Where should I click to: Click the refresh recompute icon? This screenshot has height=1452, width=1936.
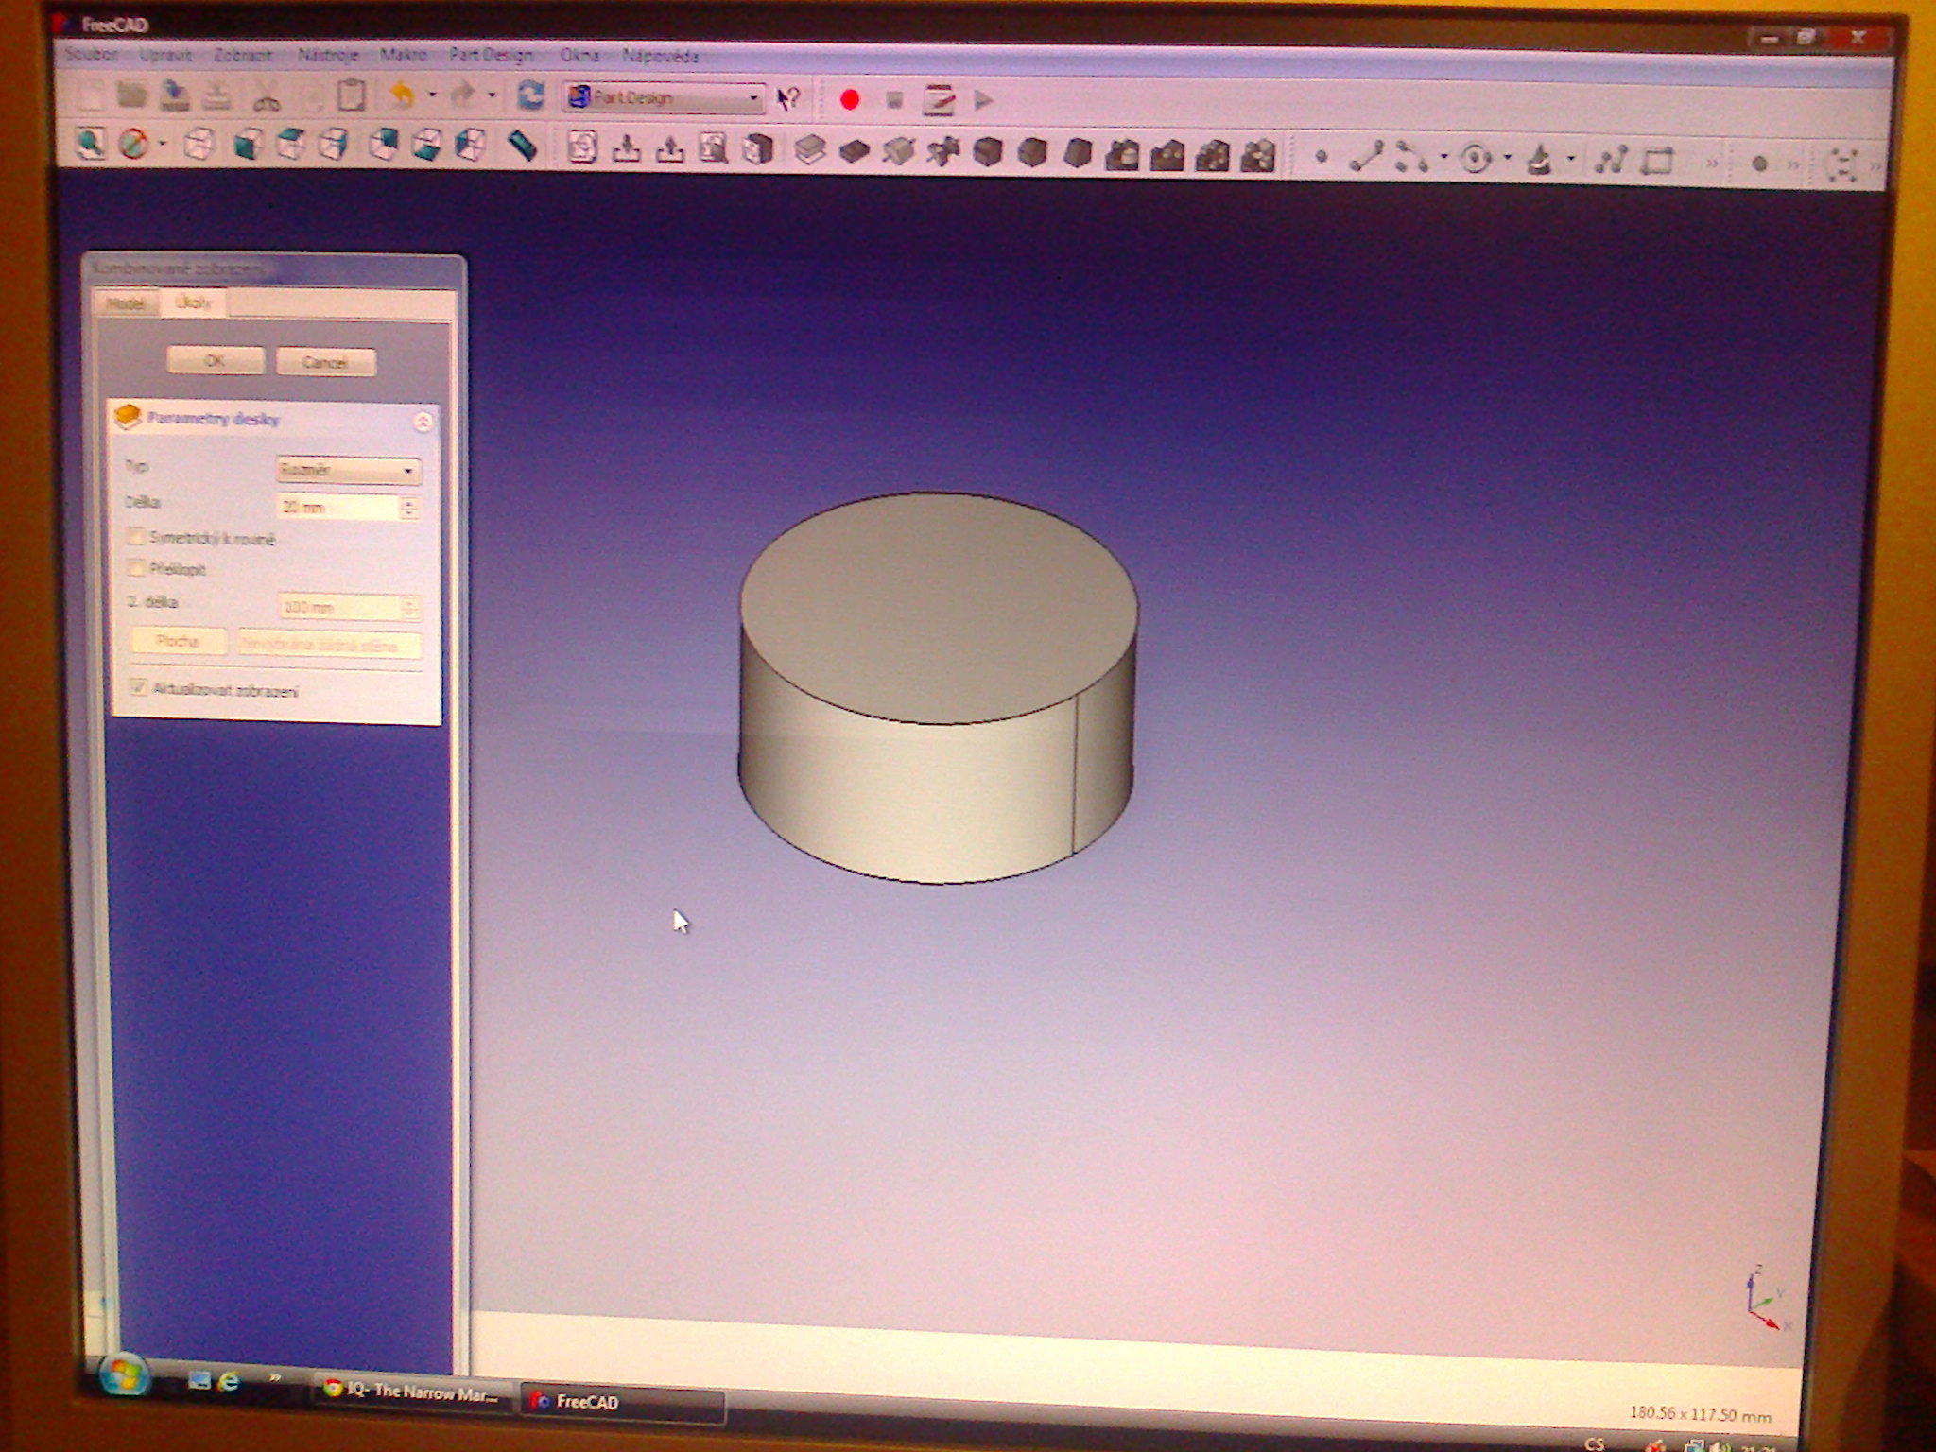(x=531, y=96)
